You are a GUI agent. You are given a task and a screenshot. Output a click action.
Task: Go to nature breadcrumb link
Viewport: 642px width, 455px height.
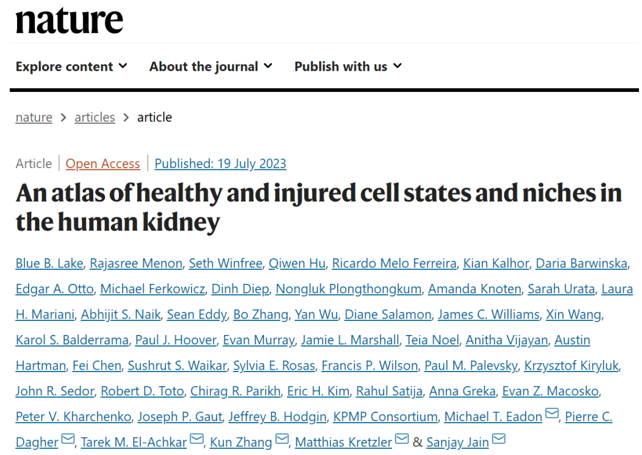34,118
